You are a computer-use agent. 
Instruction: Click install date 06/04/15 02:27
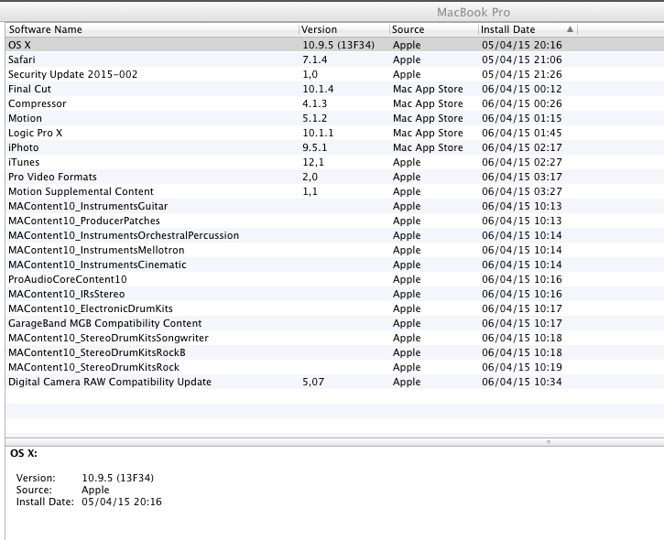[522, 162]
